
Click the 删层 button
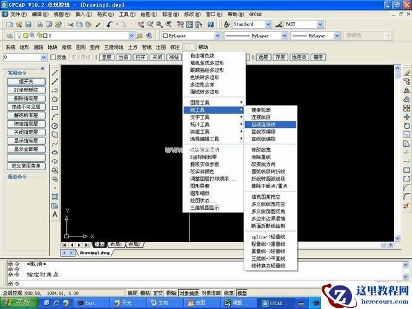coord(318,57)
